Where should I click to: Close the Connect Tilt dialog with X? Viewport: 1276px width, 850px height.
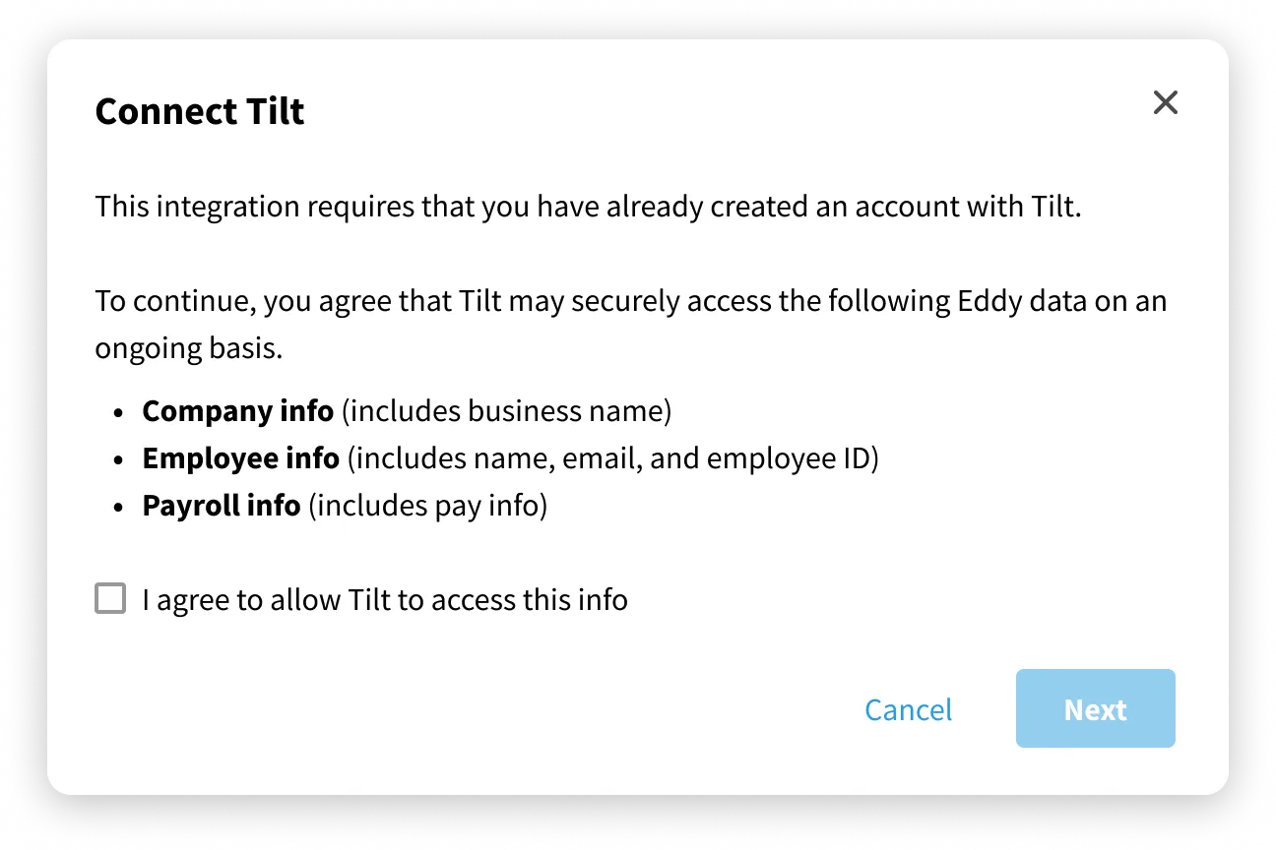coord(1166,102)
